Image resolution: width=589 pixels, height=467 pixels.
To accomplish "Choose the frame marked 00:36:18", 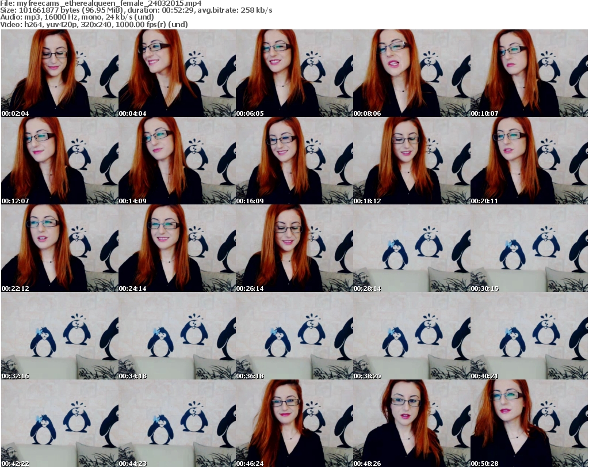I will (x=294, y=336).
